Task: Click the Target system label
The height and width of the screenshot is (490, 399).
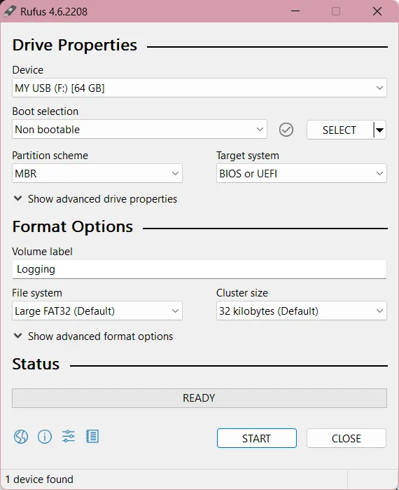Action: (248, 156)
